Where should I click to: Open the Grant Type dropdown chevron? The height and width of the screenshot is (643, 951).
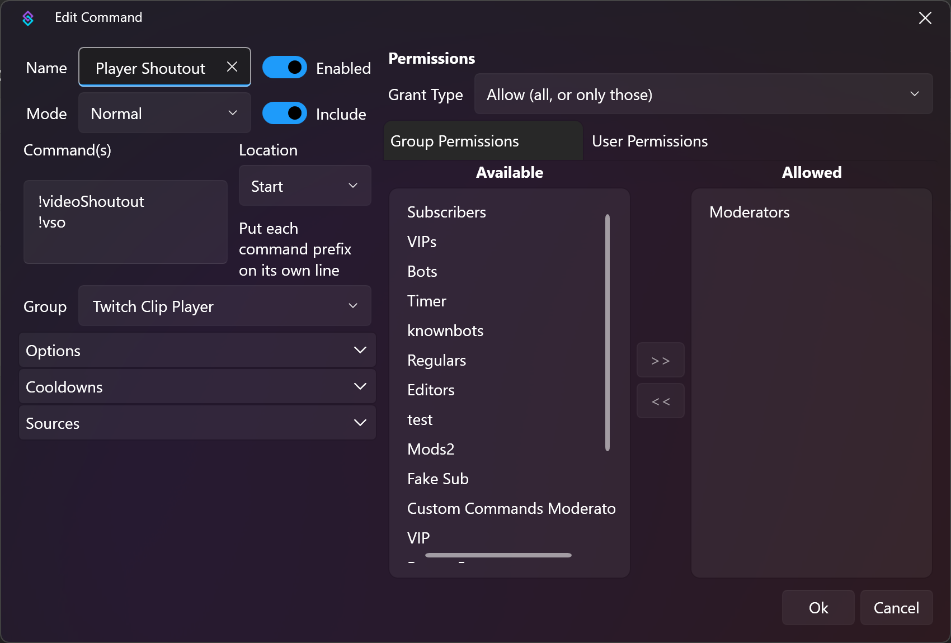point(915,94)
